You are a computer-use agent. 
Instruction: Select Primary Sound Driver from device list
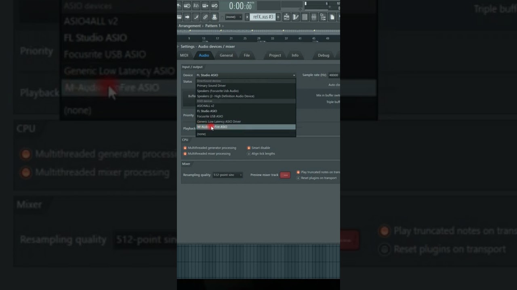click(x=246, y=86)
